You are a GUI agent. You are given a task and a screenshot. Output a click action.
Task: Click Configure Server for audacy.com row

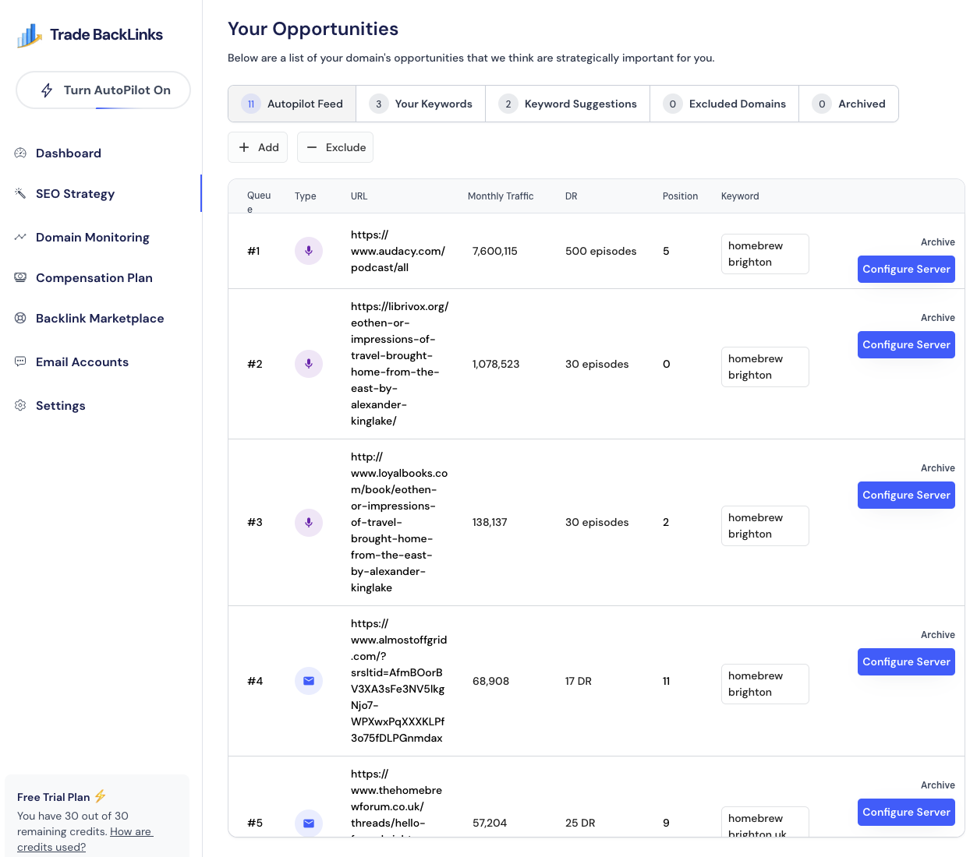point(906,269)
